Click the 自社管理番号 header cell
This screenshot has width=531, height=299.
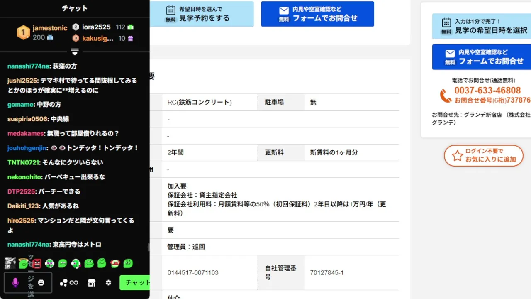(x=281, y=273)
